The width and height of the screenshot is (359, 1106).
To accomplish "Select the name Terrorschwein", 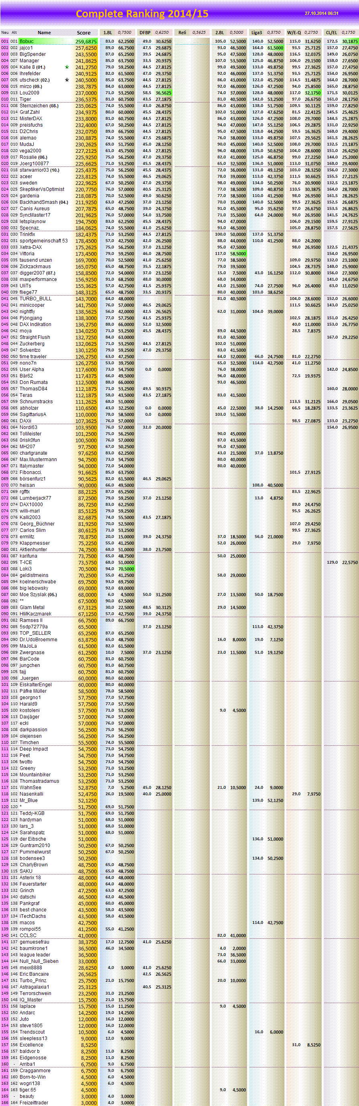I will pyautogui.click(x=35, y=993).
